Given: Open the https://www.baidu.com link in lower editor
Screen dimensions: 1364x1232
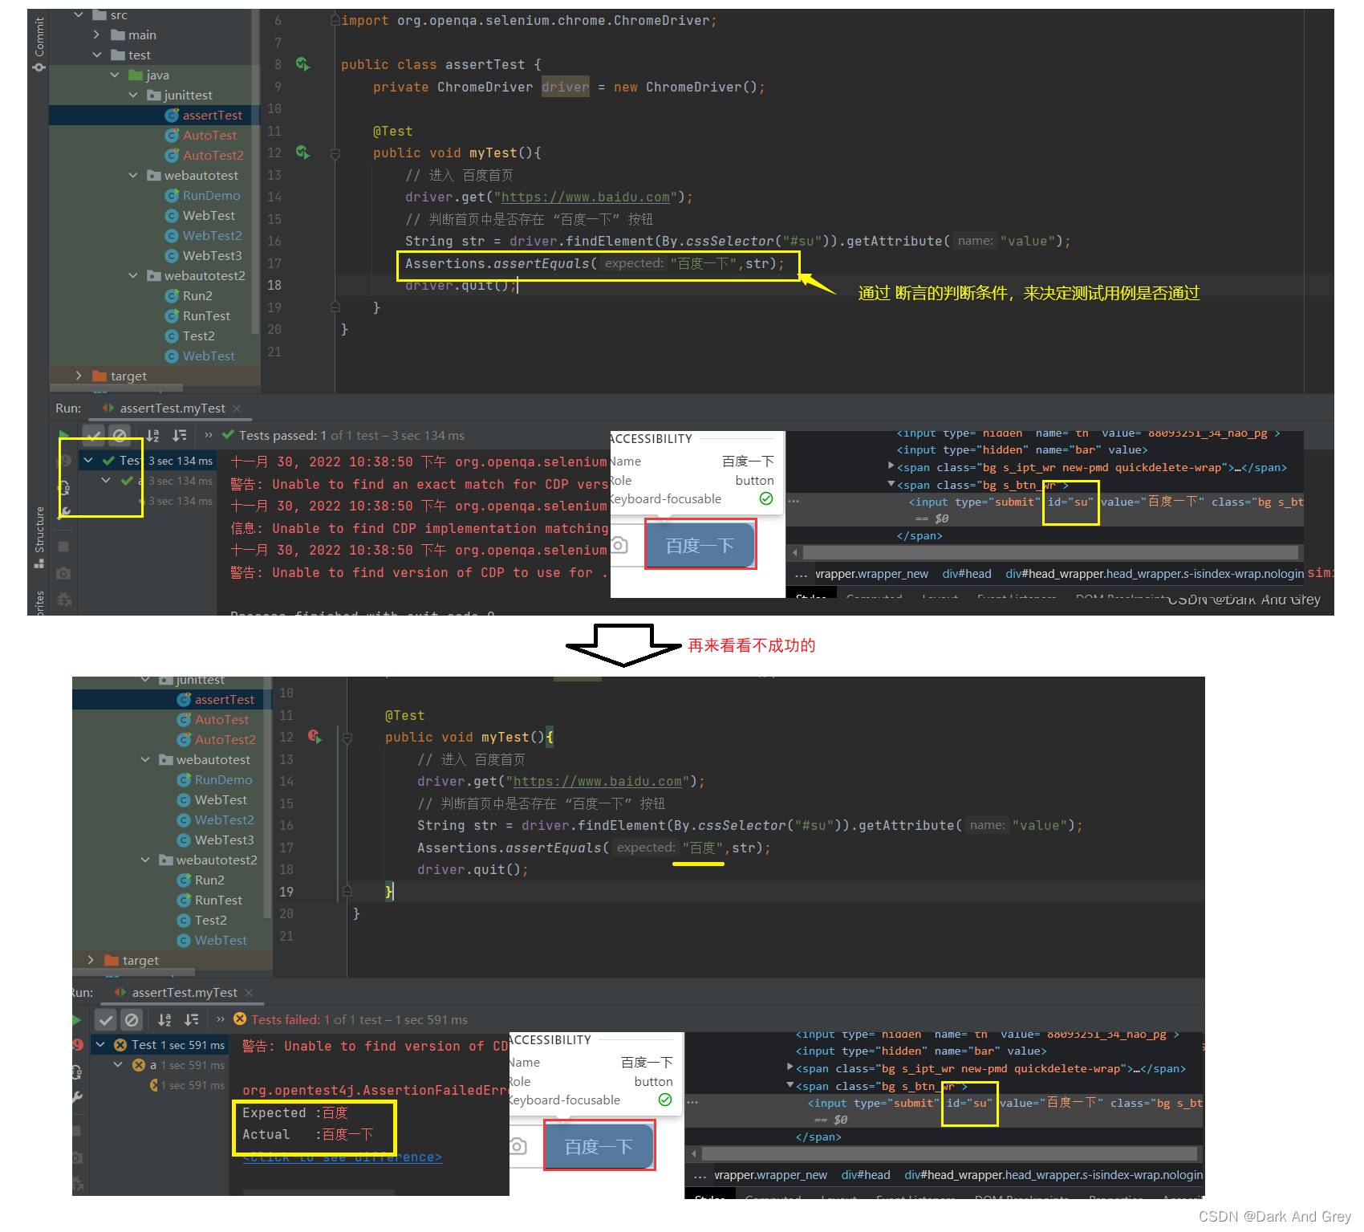Looking at the screenshot, I should click(598, 782).
